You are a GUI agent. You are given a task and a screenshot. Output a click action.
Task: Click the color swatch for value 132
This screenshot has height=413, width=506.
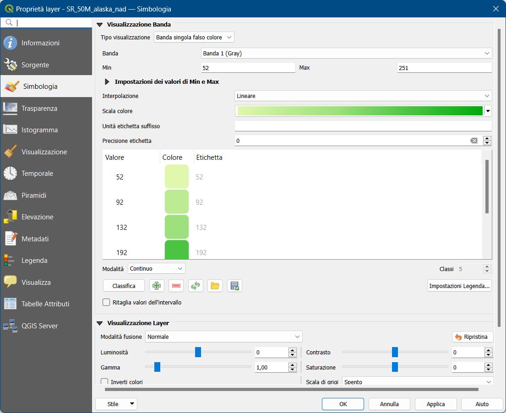coord(177,227)
